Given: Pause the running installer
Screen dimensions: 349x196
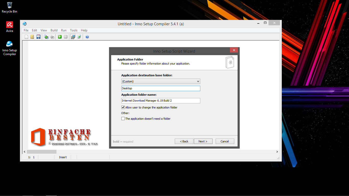Looking at the screenshot, I should pyautogui.click(x=66, y=37).
